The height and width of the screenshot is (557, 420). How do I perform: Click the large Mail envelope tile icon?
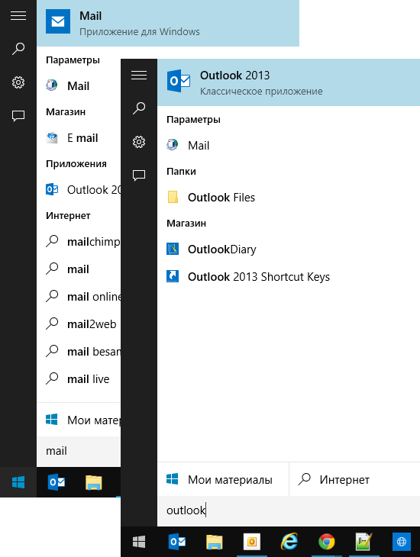[x=58, y=21]
